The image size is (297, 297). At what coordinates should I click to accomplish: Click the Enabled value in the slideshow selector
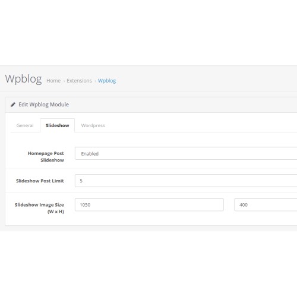tap(90, 154)
